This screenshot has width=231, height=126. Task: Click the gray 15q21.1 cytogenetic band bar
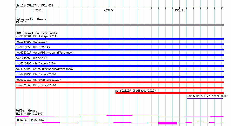pyautogui.click(x=119, y=25)
